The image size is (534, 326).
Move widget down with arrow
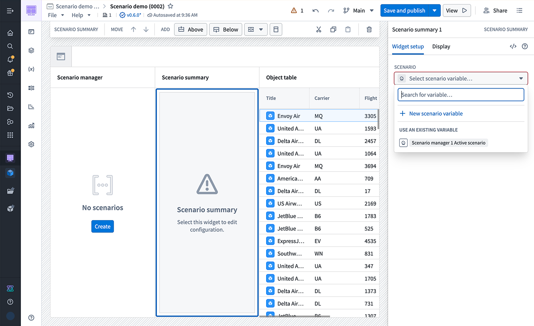146,30
